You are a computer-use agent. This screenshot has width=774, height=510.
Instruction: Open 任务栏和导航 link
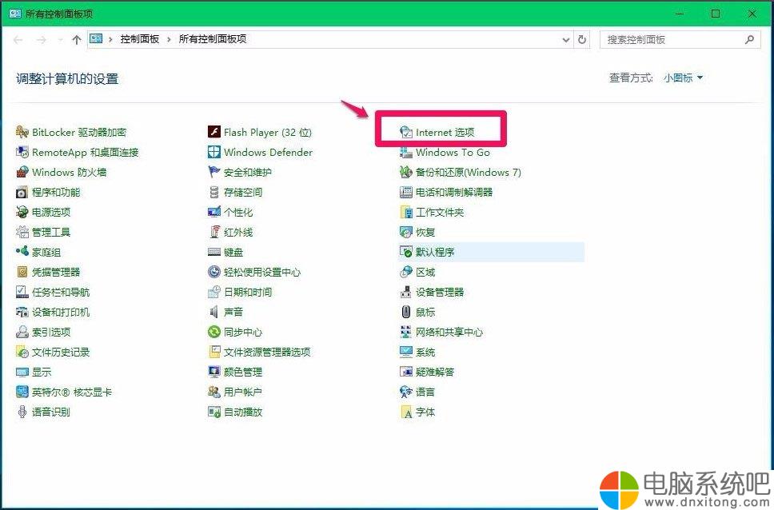point(61,293)
